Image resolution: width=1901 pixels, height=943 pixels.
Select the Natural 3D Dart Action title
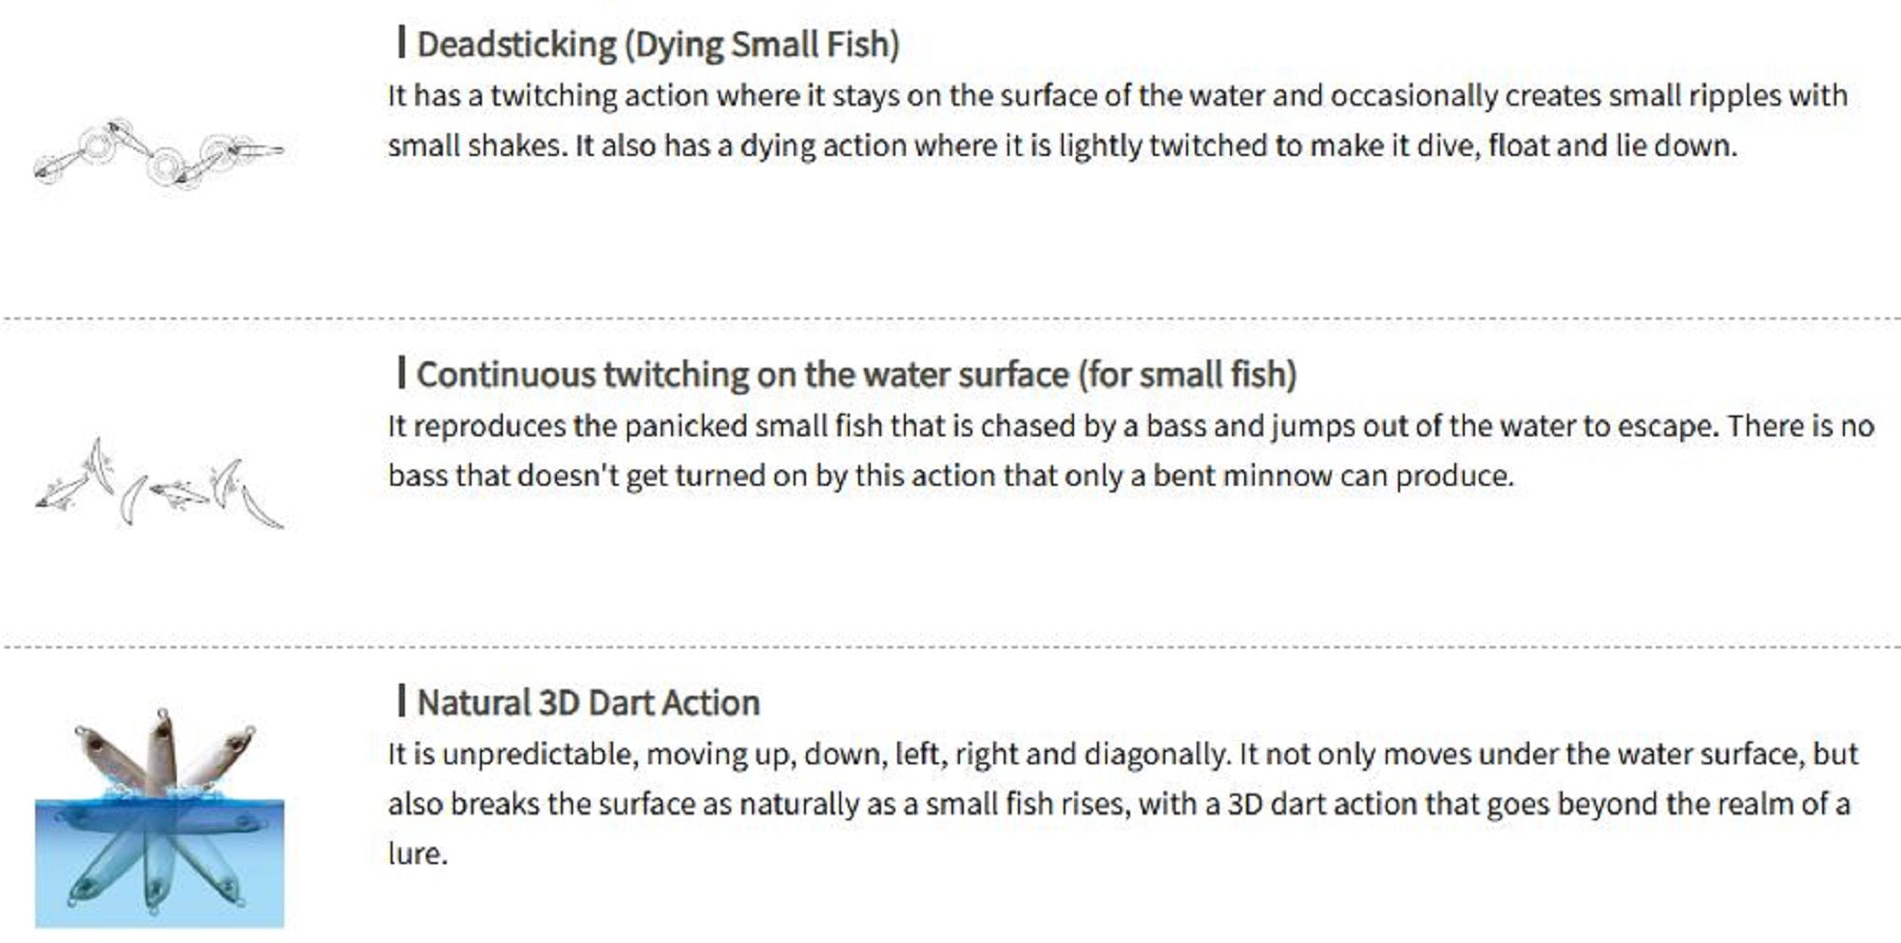[x=588, y=703]
